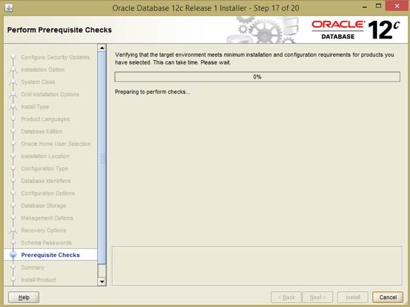
Task: Close the installer window
Action: (397, 6)
